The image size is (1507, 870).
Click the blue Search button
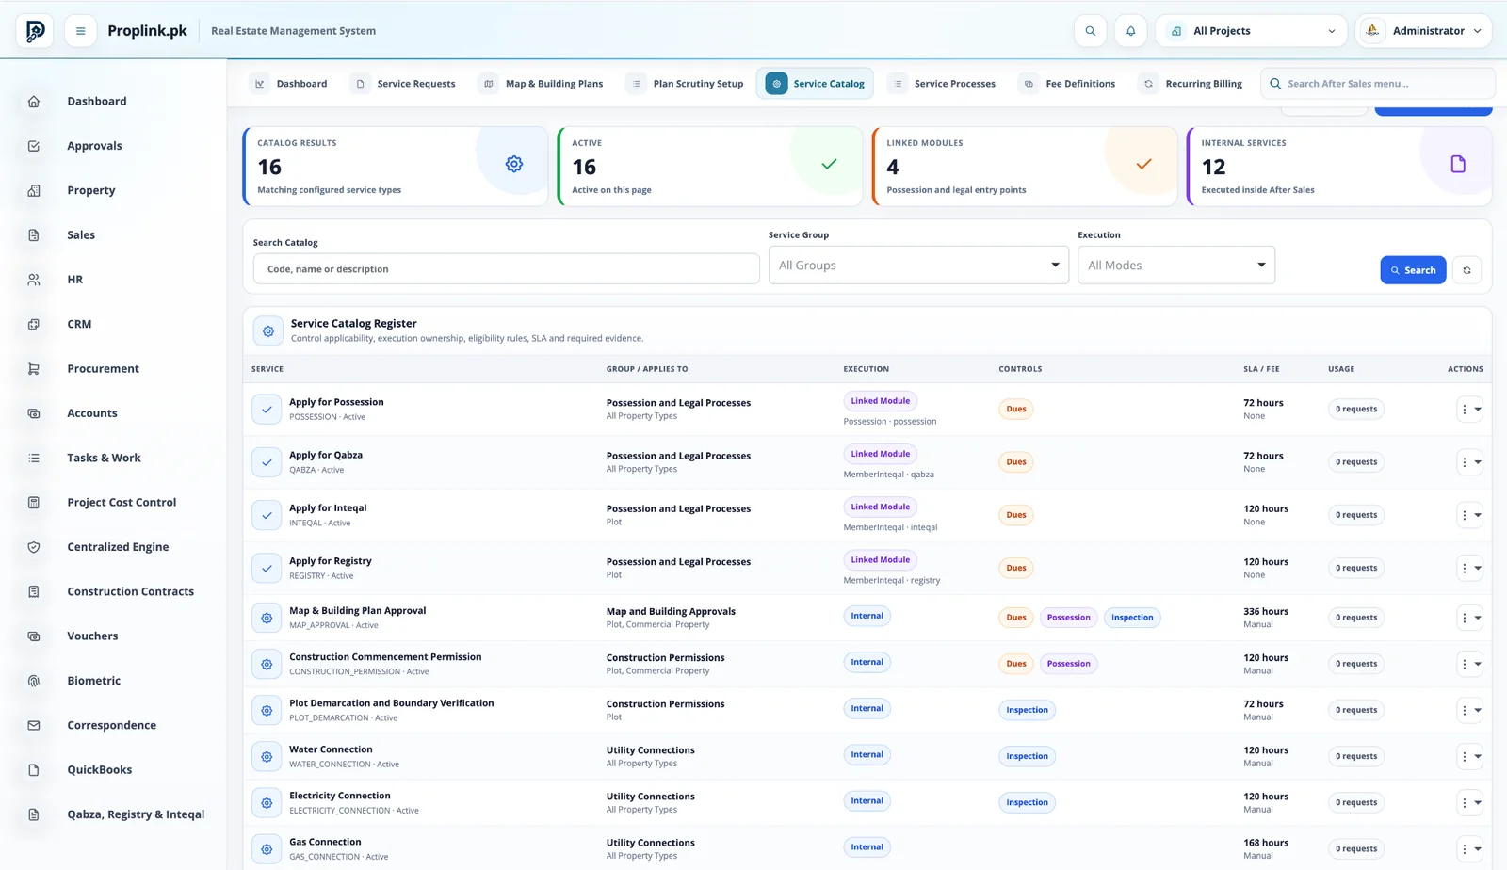[1413, 270]
